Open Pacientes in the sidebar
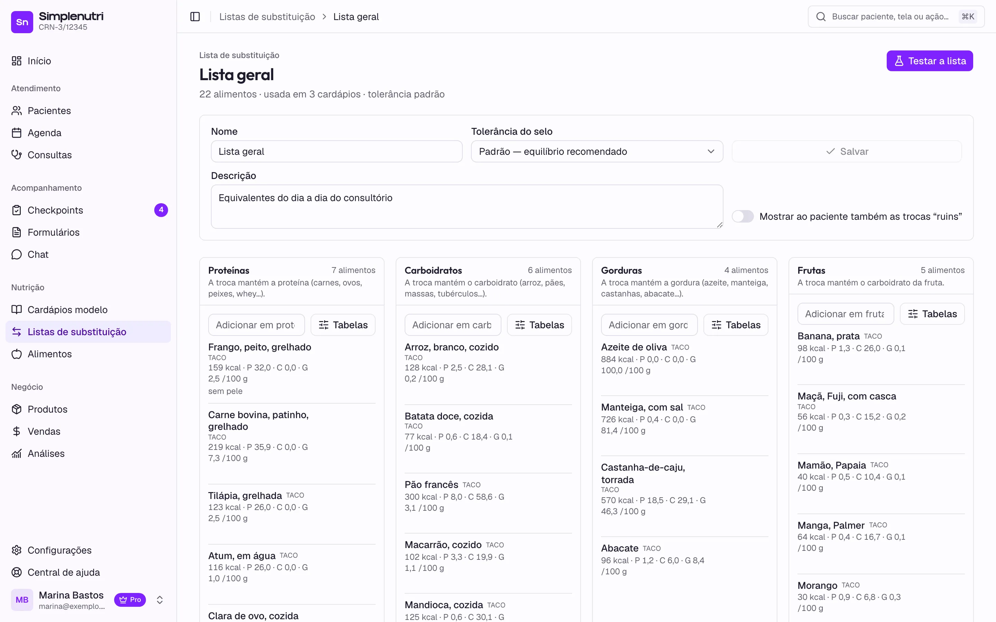 click(x=88, y=111)
